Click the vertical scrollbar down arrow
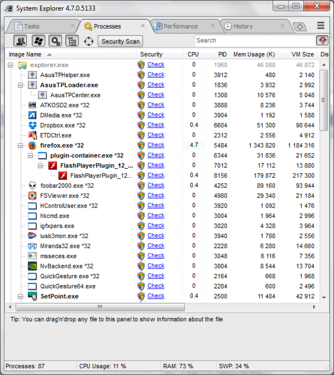This screenshot has width=334, height=375. [x=324, y=298]
